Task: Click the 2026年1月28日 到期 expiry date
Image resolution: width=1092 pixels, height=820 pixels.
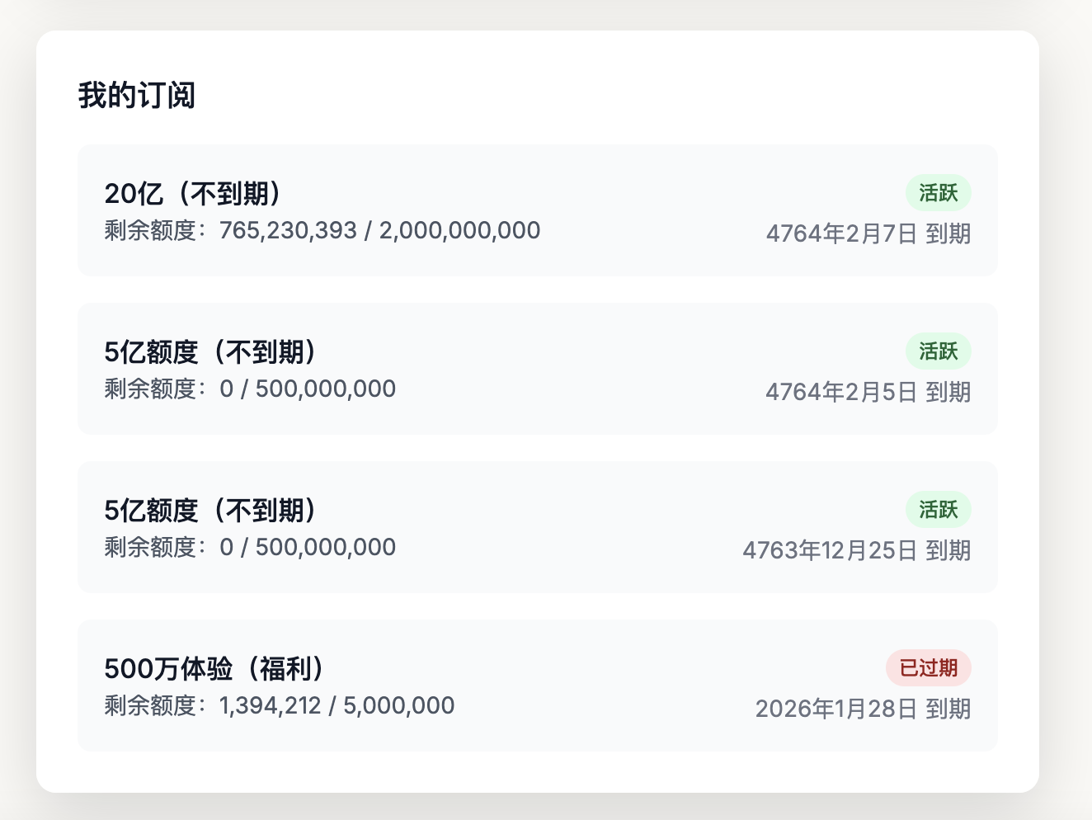Action: pos(864,709)
